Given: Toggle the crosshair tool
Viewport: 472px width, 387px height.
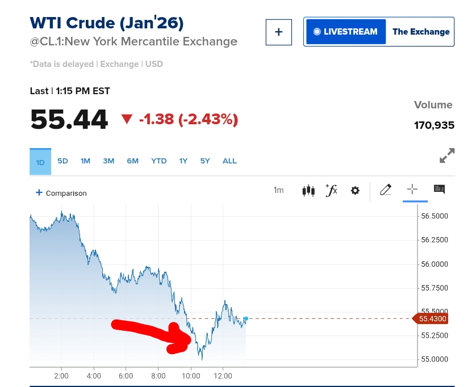Looking at the screenshot, I should coord(412,190).
